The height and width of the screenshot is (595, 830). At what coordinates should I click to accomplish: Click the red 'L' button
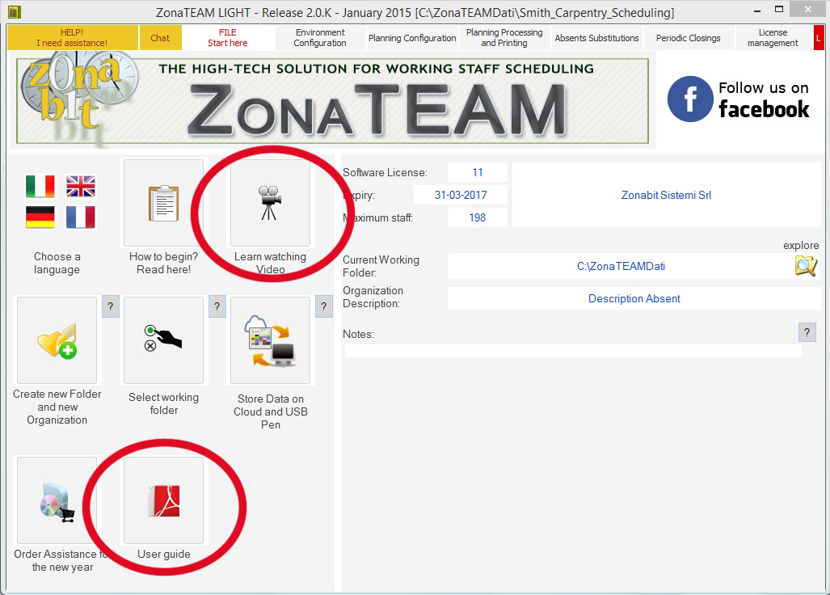pyautogui.click(x=819, y=37)
